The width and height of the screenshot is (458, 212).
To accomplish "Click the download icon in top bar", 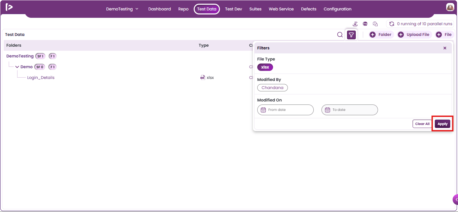I will (x=355, y=24).
